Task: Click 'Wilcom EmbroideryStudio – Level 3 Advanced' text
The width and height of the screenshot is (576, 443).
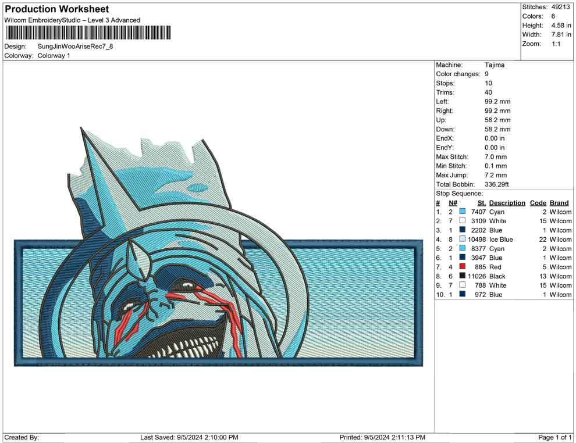Action: coord(72,20)
